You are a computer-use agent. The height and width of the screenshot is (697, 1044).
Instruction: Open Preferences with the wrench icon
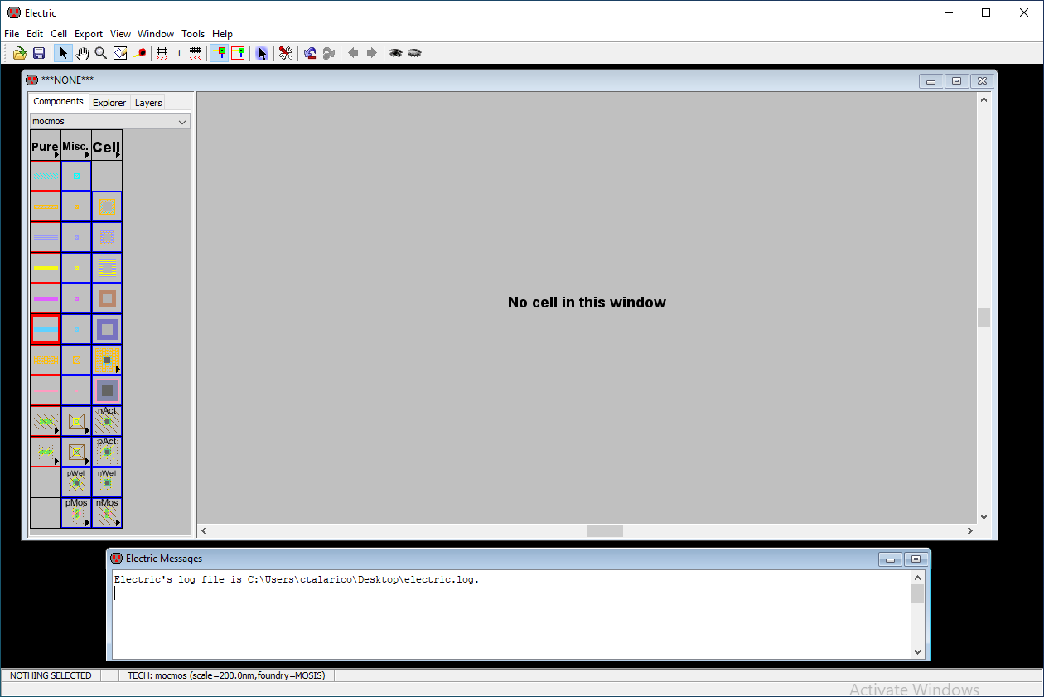click(x=285, y=53)
